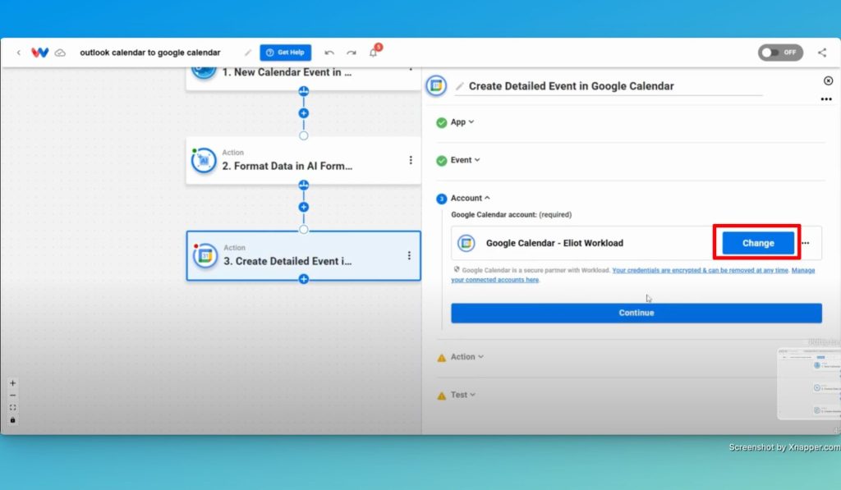The height and width of the screenshot is (490, 841).
Task: Open Manage your connected accounts link
Action: pos(494,279)
